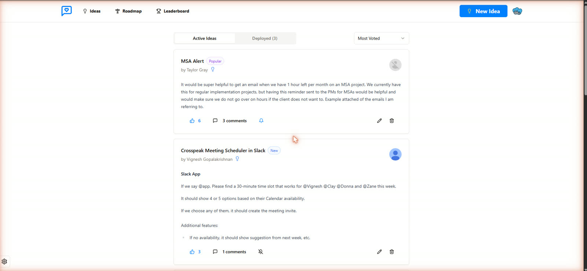The image size is (587, 271).
Task: Edit the Crosspeak Meeting Scheduler idea
Action: [x=379, y=252]
